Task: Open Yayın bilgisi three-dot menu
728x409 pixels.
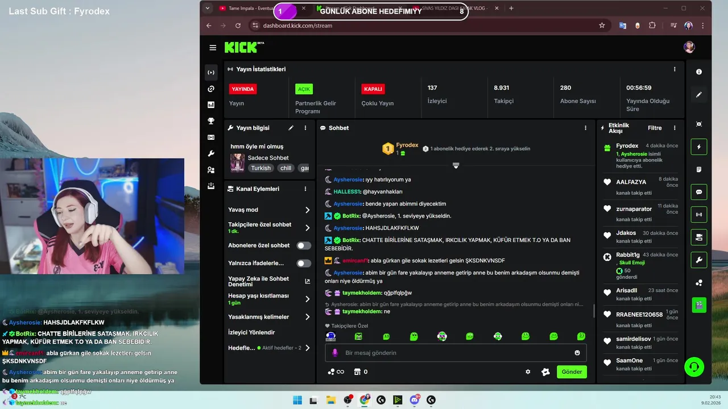Action: click(305, 128)
